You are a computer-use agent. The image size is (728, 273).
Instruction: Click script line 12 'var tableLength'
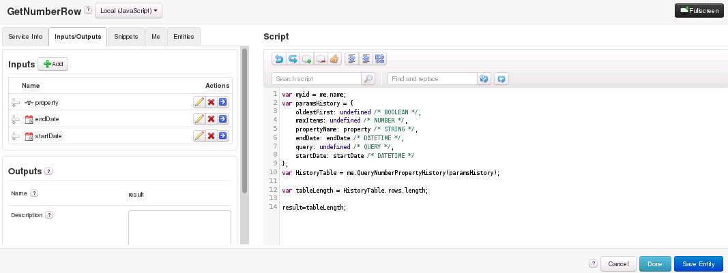click(355, 190)
